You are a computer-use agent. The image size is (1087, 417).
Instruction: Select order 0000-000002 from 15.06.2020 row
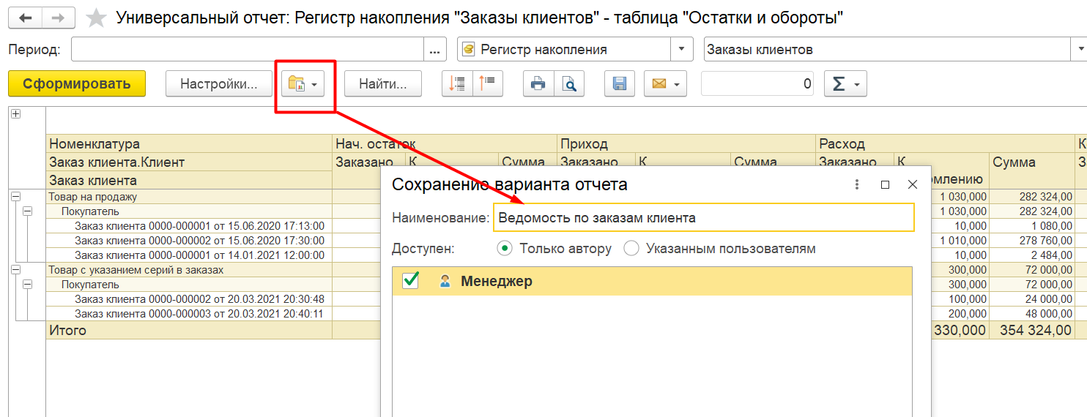[x=199, y=241]
